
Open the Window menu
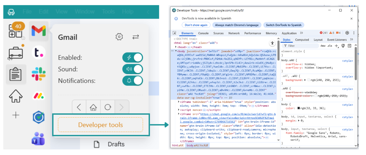pyautogui.click(x=85, y=12)
